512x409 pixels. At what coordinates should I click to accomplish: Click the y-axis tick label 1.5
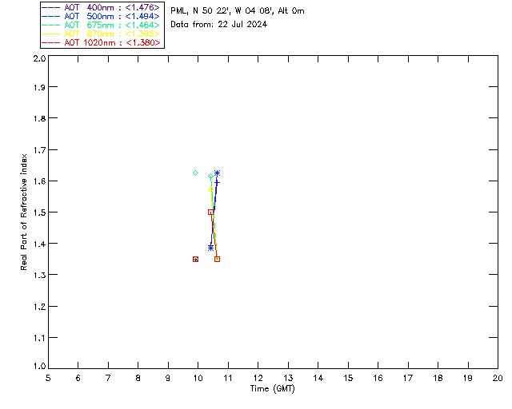pyautogui.click(x=39, y=212)
